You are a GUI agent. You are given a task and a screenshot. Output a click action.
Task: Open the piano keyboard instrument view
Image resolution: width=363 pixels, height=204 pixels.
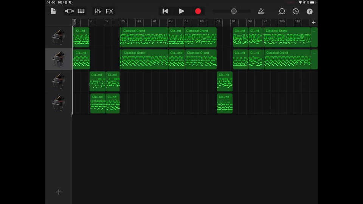point(81,11)
